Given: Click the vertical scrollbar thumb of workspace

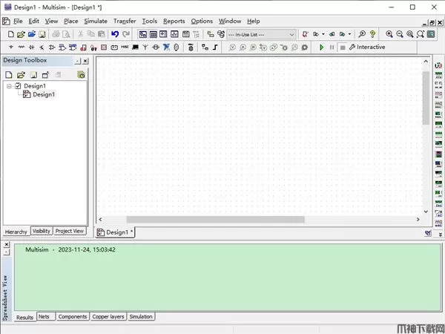Looking at the screenshot, I should click(426, 98).
